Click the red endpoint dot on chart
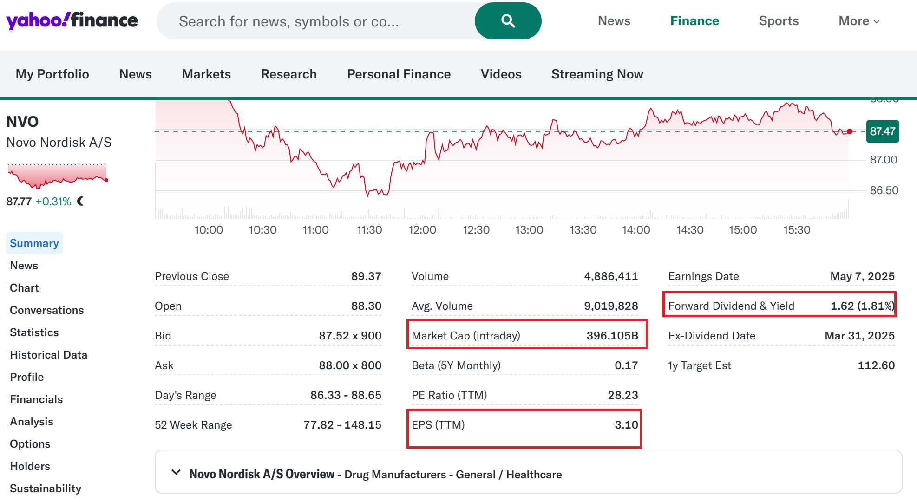Viewport: 917px width, 502px height. click(x=849, y=131)
